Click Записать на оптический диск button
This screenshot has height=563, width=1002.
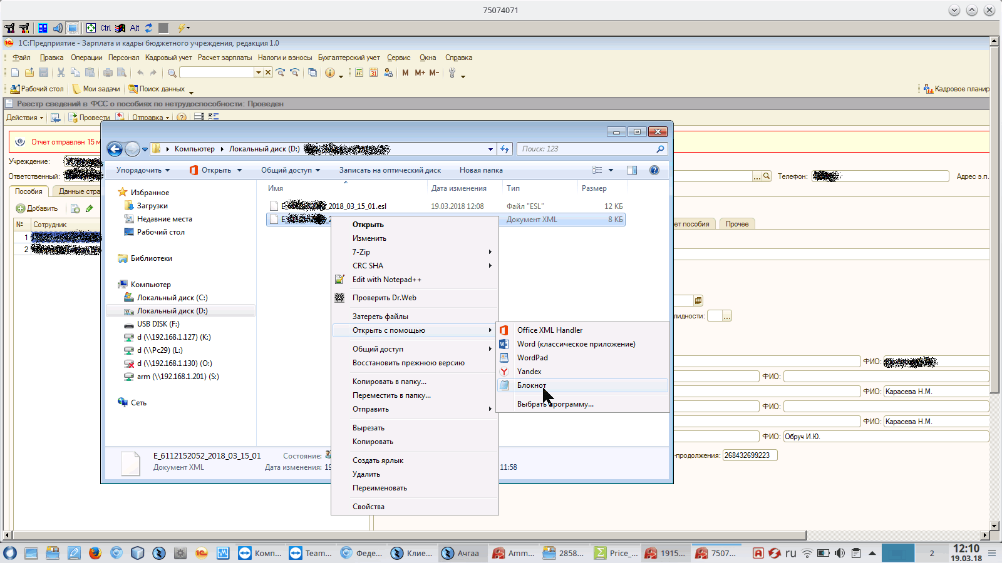pyautogui.click(x=390, y=170)
